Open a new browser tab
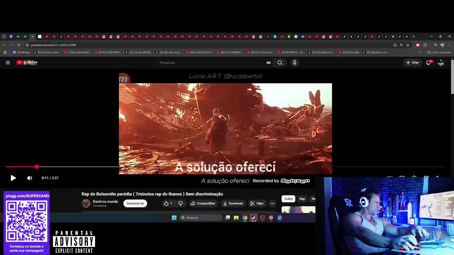This screenshot has height=255, width=454. click(414, 36)
